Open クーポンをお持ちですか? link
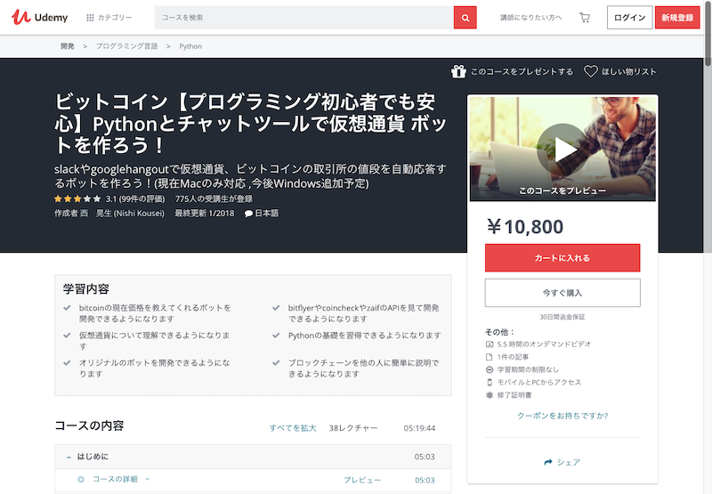This screenshot has height=494, width=712. click(x=562, y=416)
